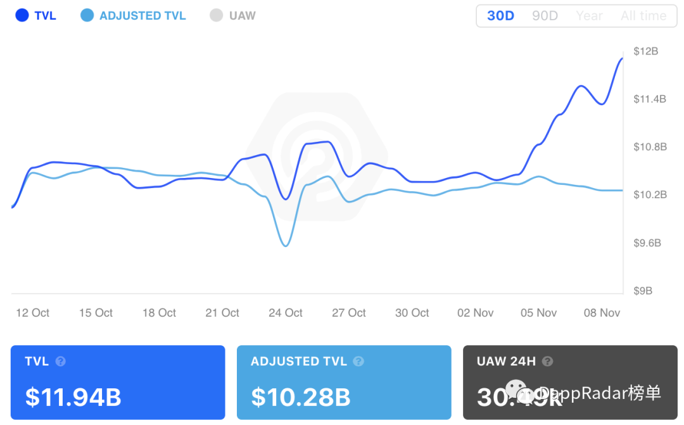
Task: Click the UAW legend label
Action: pyautogui.click(x=243, y=16)
